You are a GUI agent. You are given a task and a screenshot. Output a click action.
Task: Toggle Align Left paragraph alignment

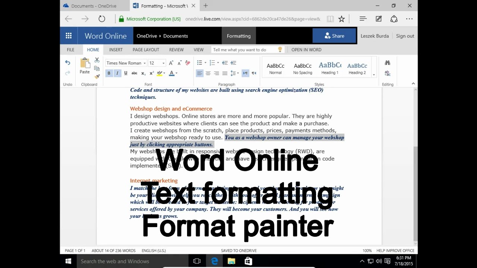click(x=200, y=73)
